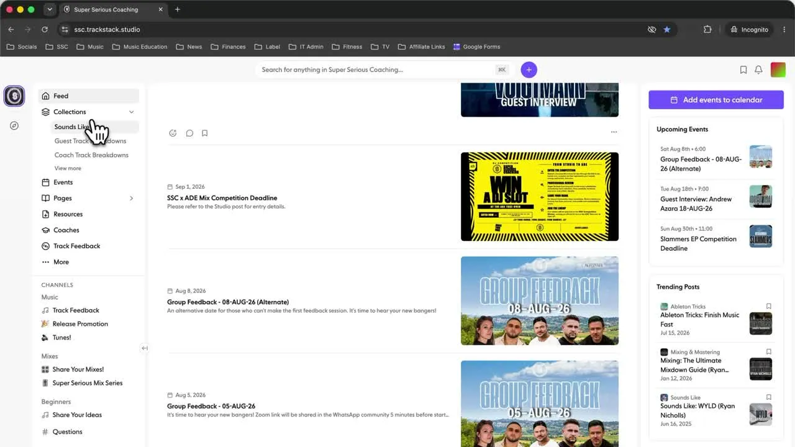The height and width of the screenshot is (447, 795).
Task: Click the sidebar Track Feedback waveform icon
Action: (x=45, y=246)
